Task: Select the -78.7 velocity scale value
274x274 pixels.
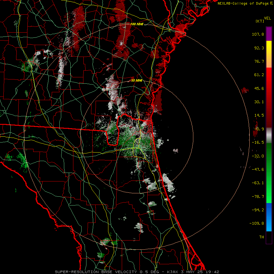Action: (258, 197)
